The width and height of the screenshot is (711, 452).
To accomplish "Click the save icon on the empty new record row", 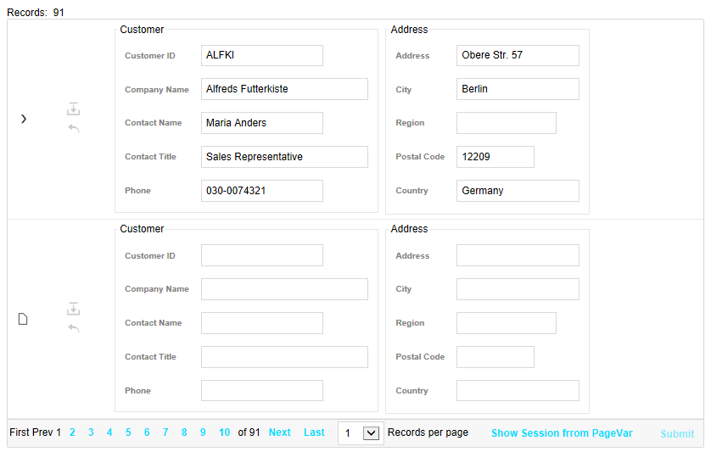I will pyautogui.click(x=74, y=309).
